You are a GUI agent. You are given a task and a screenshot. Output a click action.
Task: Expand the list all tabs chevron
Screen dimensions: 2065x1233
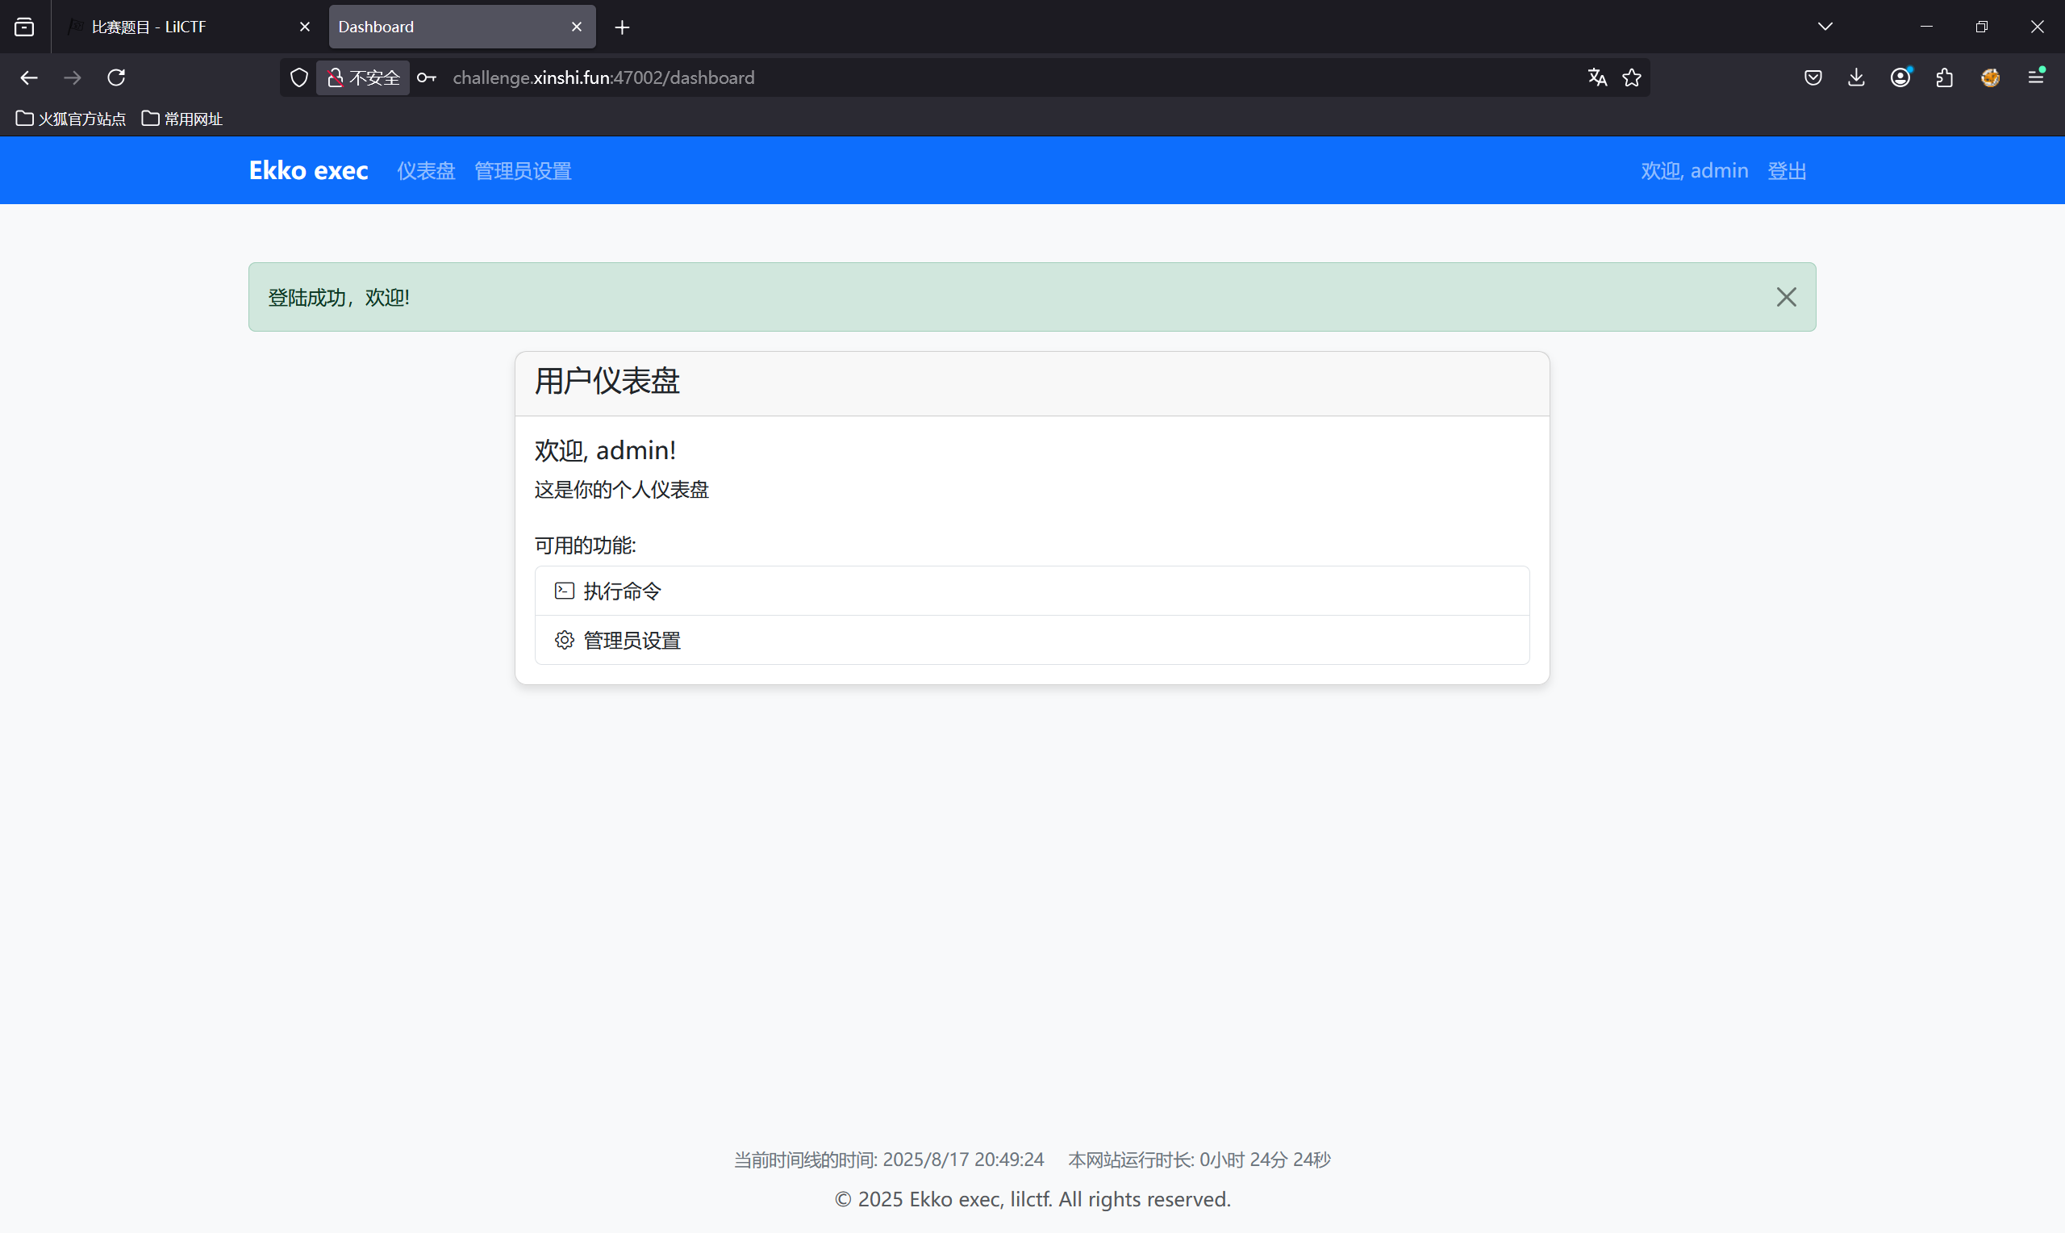(x=1825, y=27)
